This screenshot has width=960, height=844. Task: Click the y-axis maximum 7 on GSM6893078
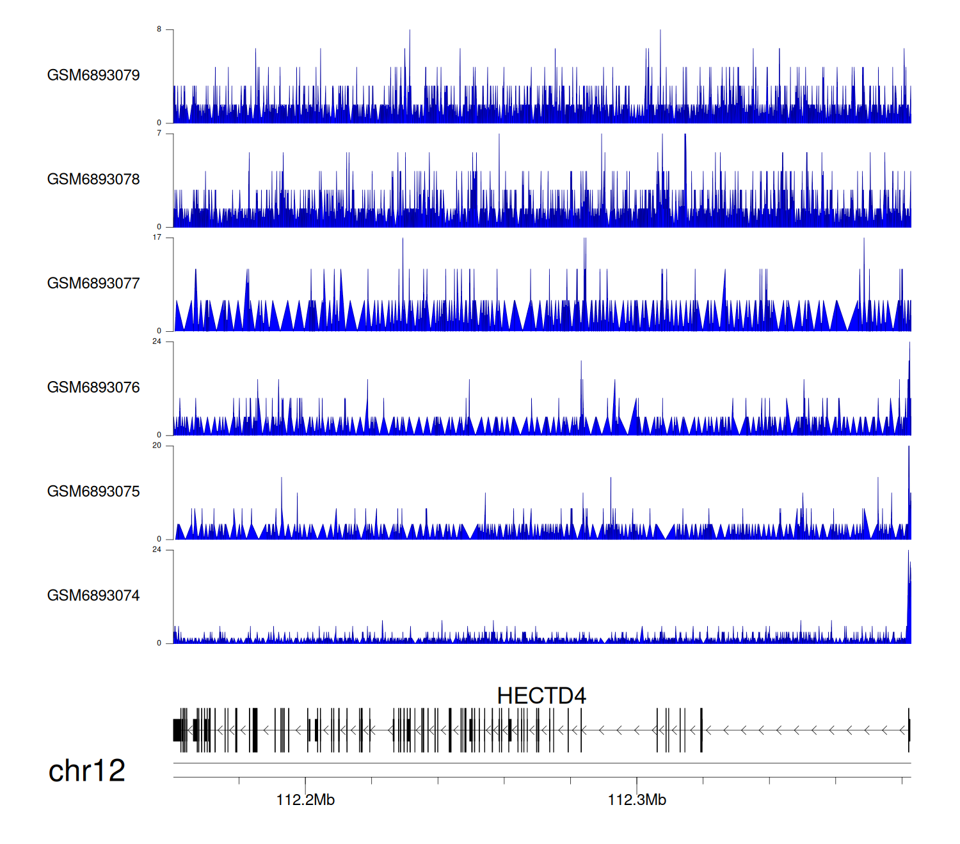tap(159, 134)
